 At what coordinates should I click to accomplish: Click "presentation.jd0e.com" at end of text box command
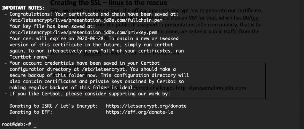(219, 88)
